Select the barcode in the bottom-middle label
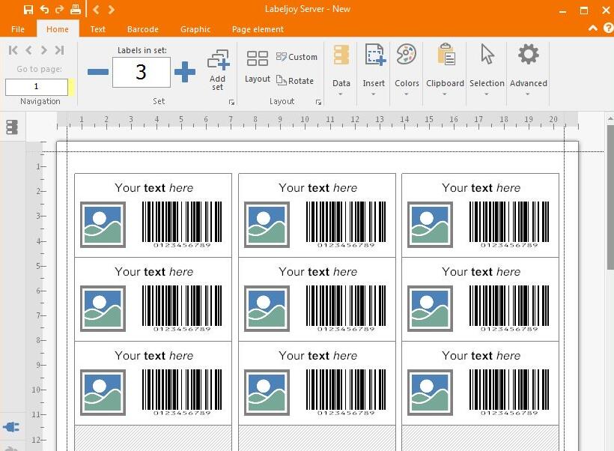This screenshot has width=614, height=451. pyautogui.click(x=346, y=393)
